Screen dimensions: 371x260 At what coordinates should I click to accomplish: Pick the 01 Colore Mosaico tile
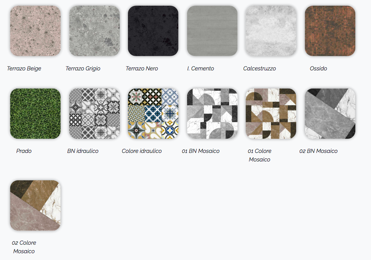click(271, 113)
